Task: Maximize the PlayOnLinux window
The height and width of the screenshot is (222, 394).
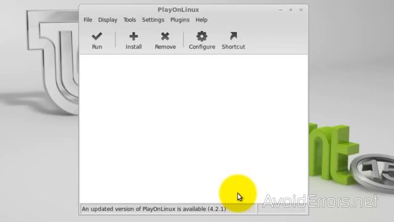Action: [x=291, y=10]
